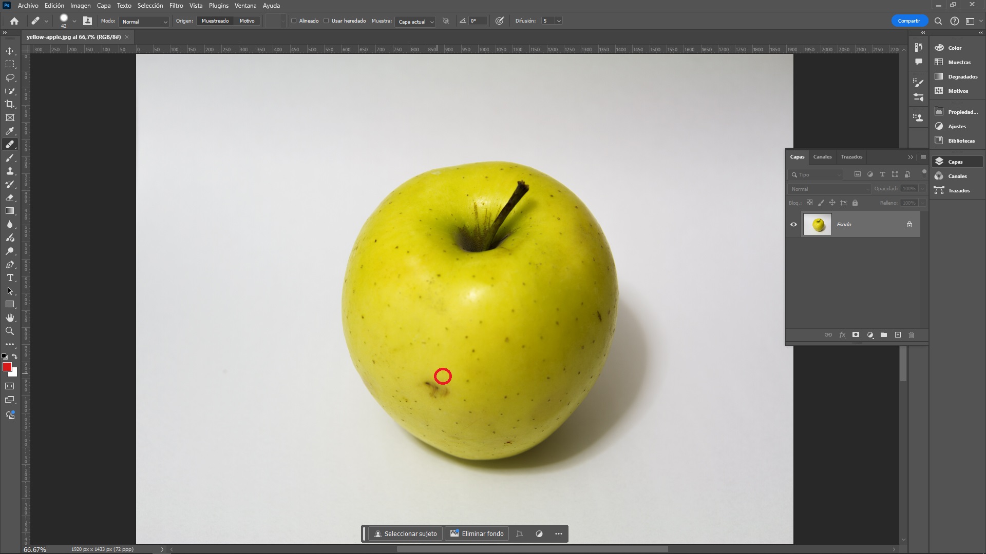Viewport: 986px width, 554px height.
Task: Toggle pressure for size icon
Action: click(500, 21)
